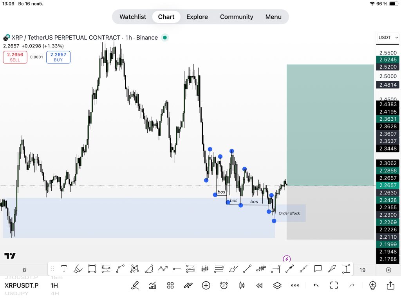Toggle chart settings gear on price scale

(388, 270)
